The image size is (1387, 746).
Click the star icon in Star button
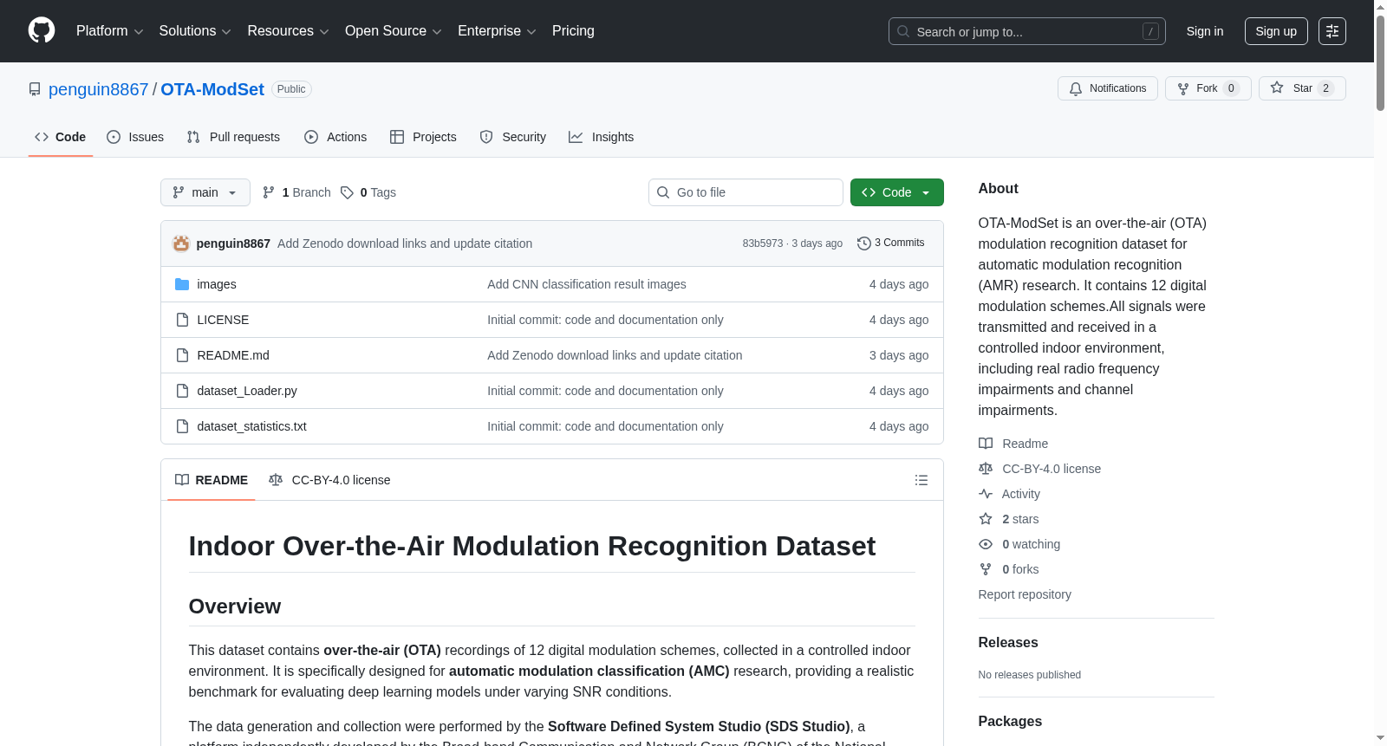(x=1277, y=88)
